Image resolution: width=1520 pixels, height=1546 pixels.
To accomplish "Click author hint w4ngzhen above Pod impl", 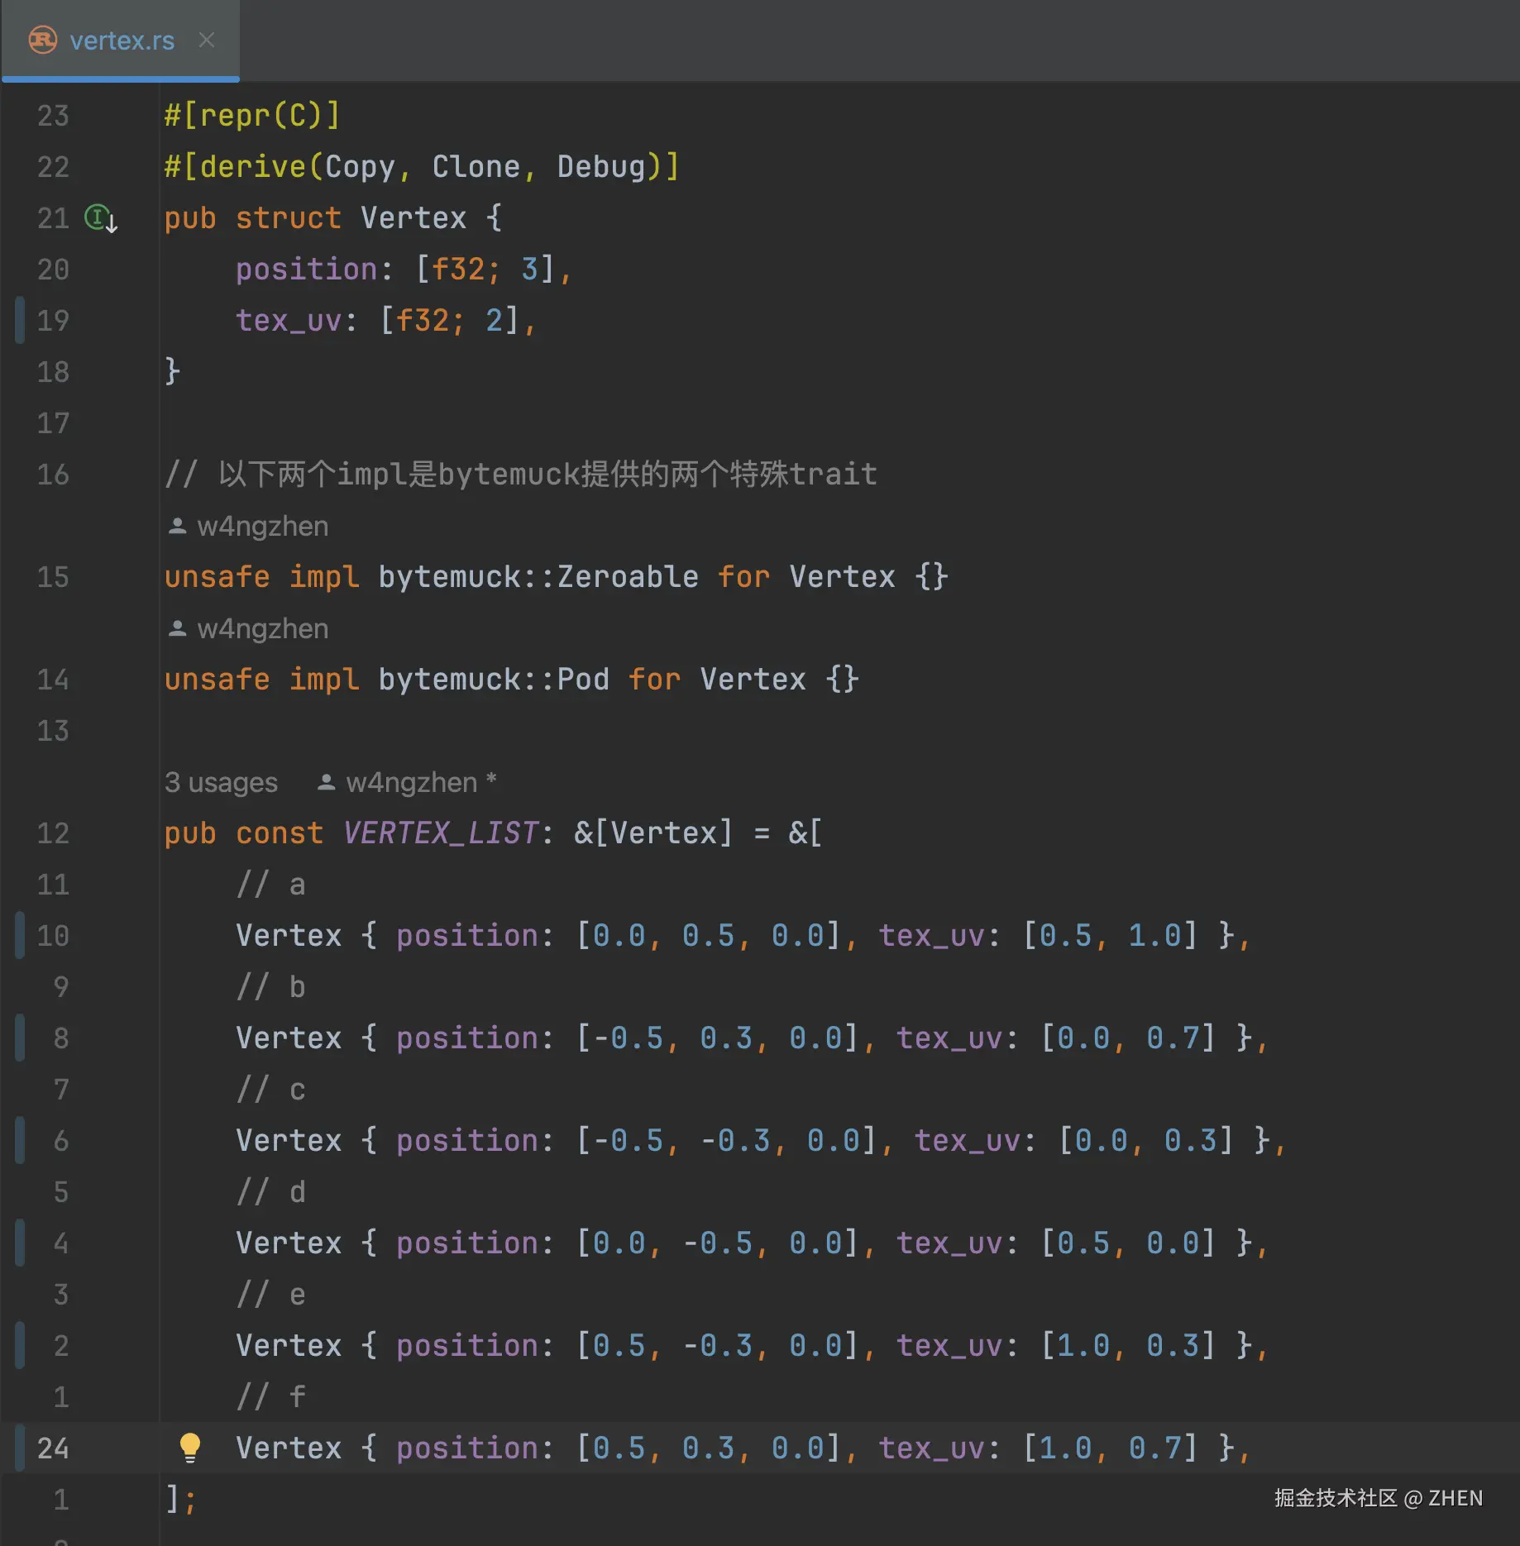I will pyautogui.click(x=262, y=628).
